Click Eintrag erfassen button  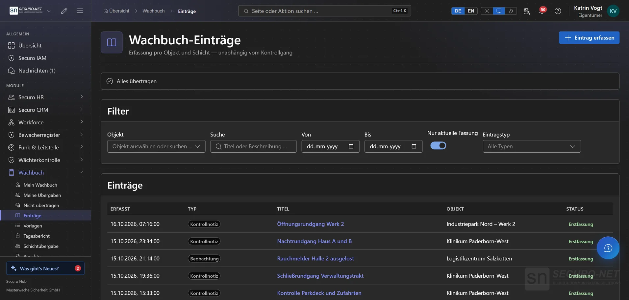[x=589, y=38]
